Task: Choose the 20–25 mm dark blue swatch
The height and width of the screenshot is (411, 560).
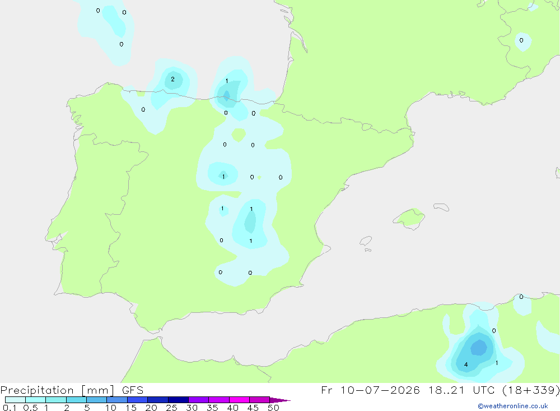Action: click(158, 400)
